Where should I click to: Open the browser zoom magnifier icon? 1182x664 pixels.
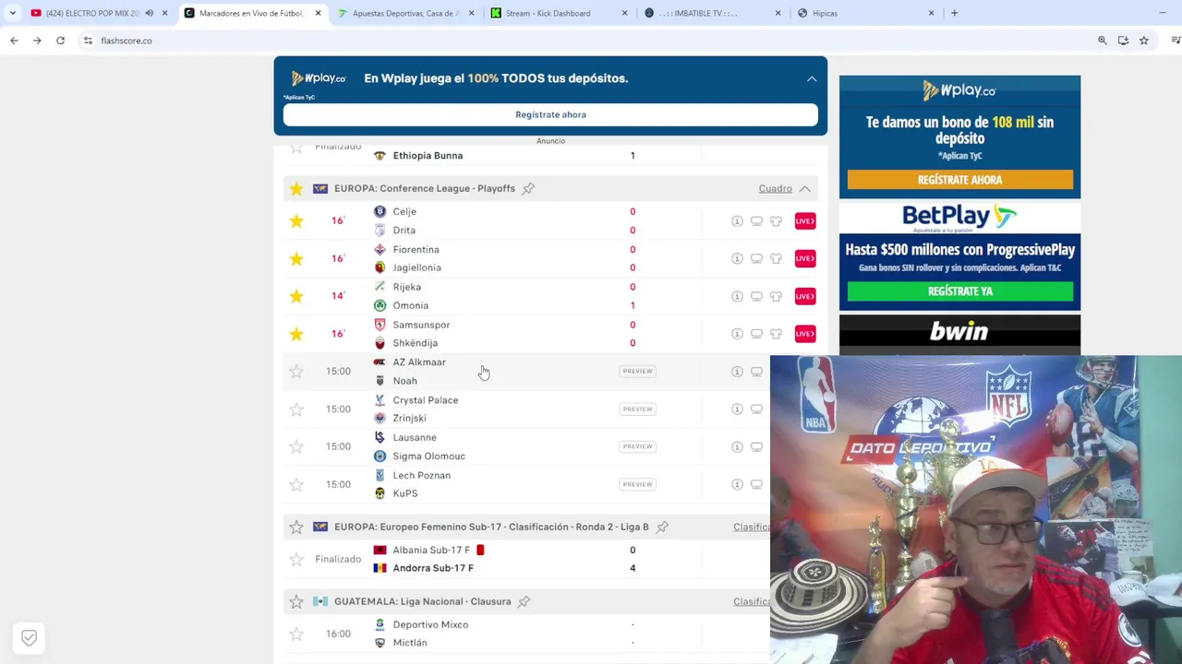click(x=1102, y=41)
